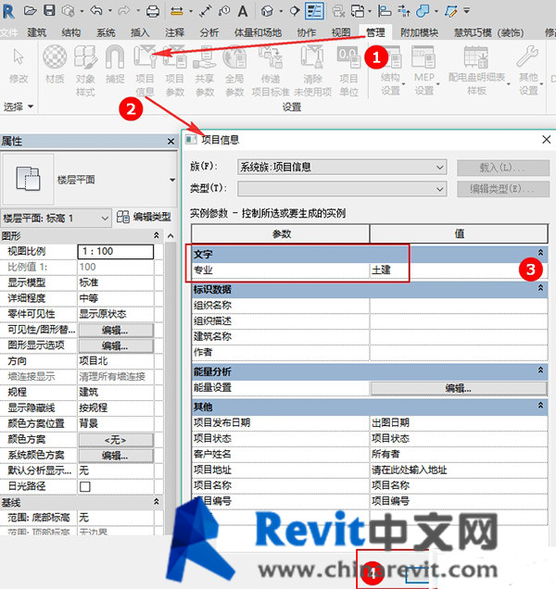
Task: Collapse the Identity Data (标识数据) group
Action: pos(540,288)
